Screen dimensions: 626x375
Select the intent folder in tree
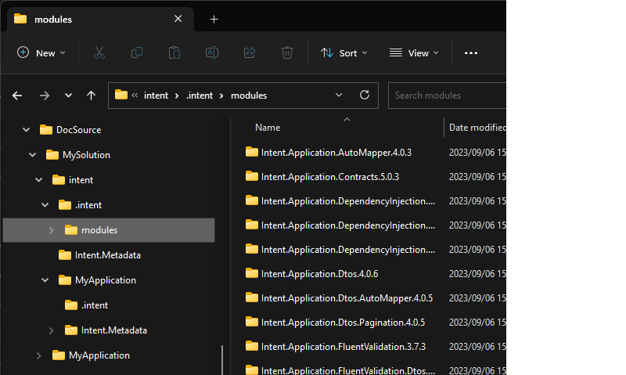[x=81, y=180]
